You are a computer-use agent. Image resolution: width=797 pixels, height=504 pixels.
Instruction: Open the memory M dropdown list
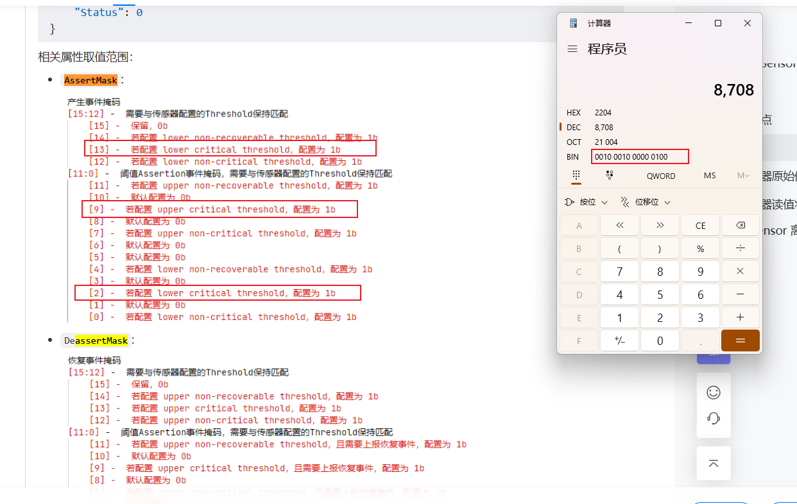click(x=743, y=176)
